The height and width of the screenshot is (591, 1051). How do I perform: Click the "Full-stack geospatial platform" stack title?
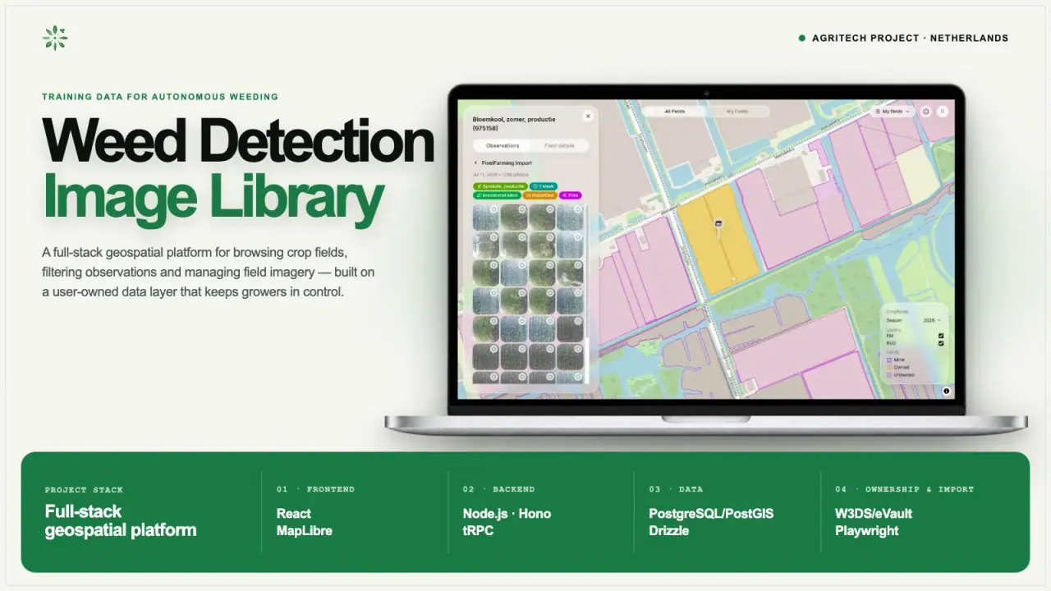tap(121, 521)
